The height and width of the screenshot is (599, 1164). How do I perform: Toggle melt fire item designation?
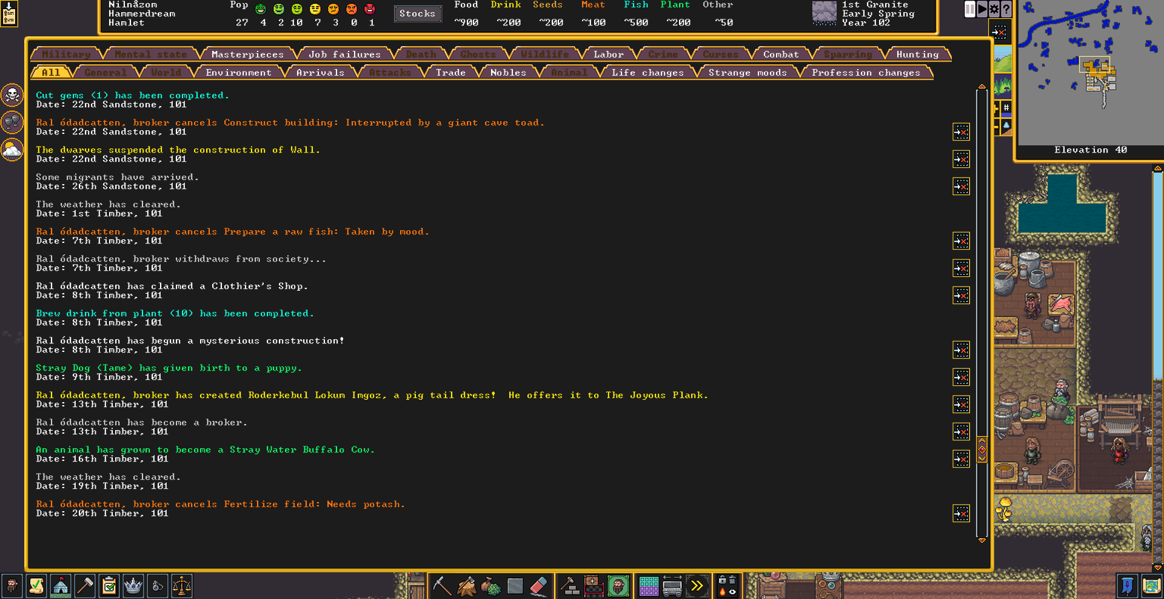tap(722, 592)
